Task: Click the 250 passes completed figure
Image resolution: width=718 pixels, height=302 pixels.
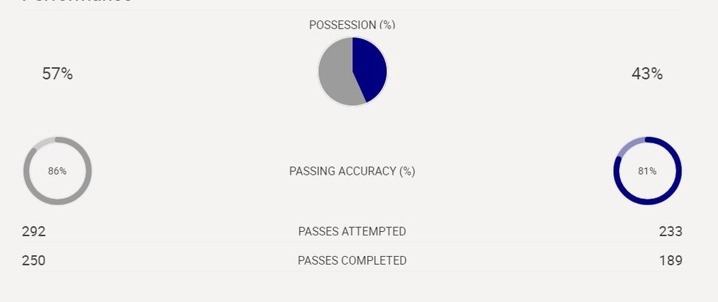Action: coord(34,260)
